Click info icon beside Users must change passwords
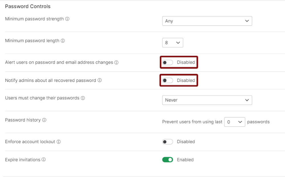 (x=83, y=98)
